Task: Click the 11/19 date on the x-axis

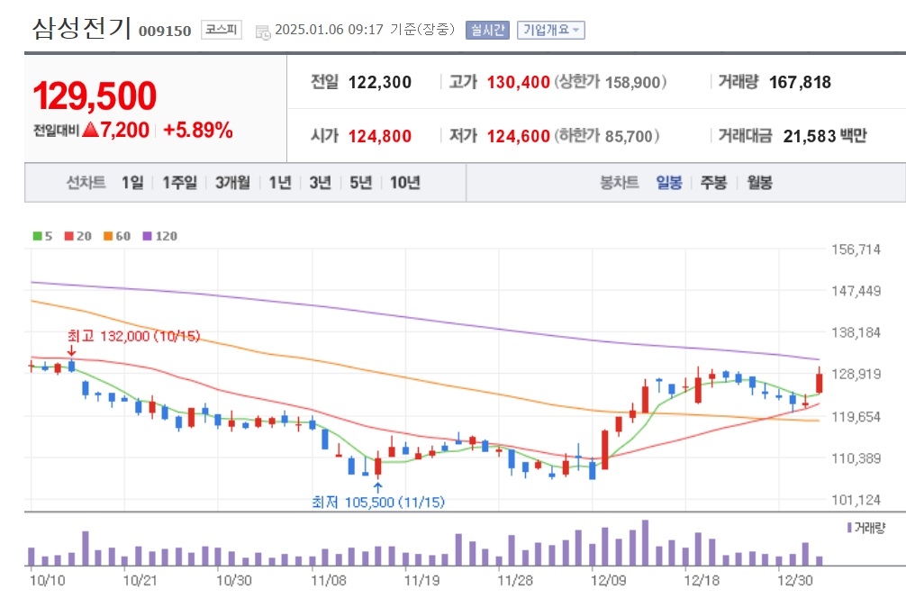Action: (x=421, y=581)
